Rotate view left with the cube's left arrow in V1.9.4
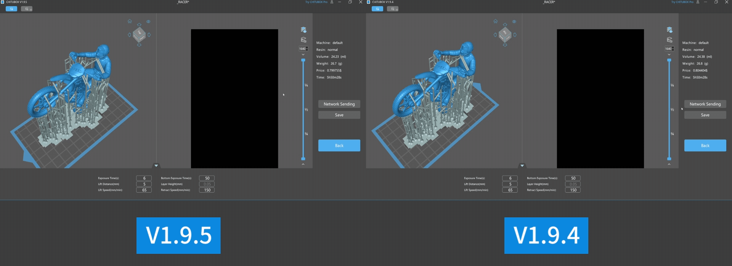This screenshot has height=266, width=732. point(495,35)
